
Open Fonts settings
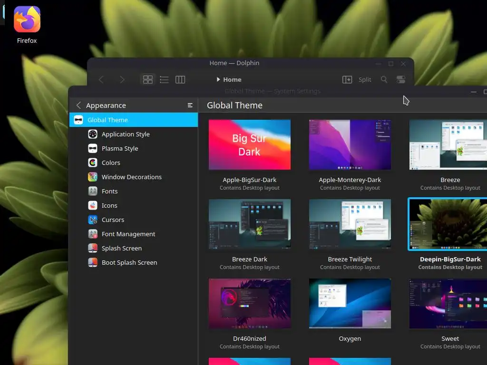click(134, 191)
